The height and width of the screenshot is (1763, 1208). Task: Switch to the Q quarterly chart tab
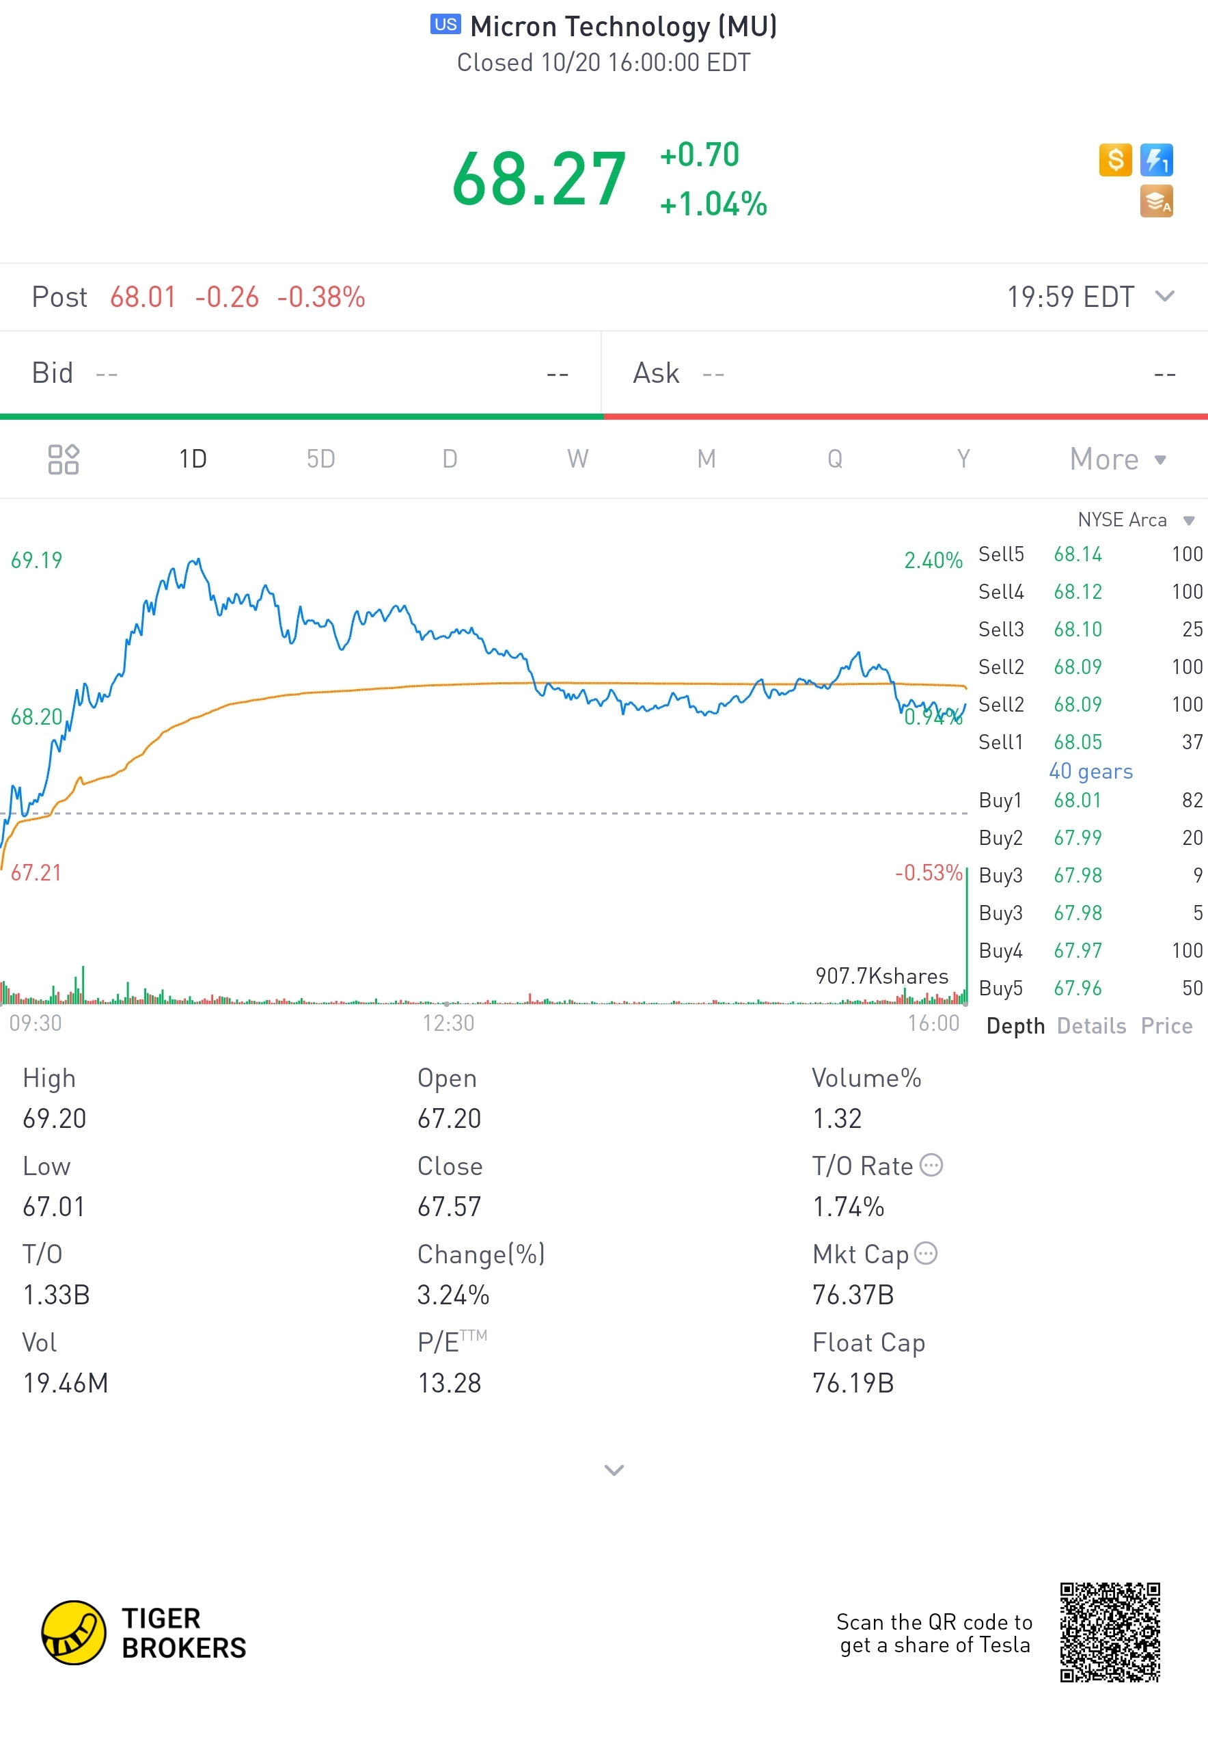point(835,459)
